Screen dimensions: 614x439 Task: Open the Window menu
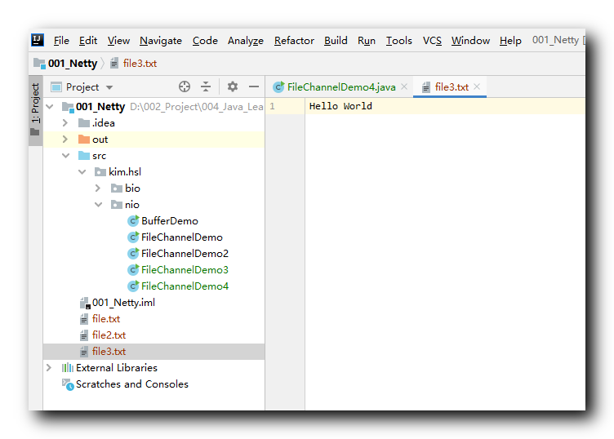470,41
